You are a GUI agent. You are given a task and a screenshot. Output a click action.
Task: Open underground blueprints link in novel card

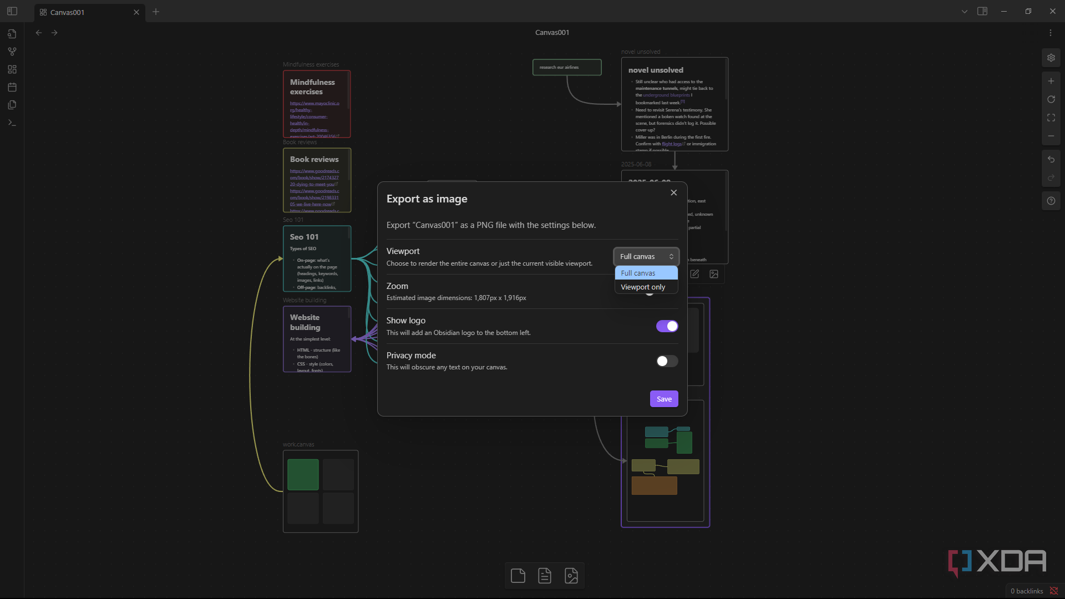667,95
